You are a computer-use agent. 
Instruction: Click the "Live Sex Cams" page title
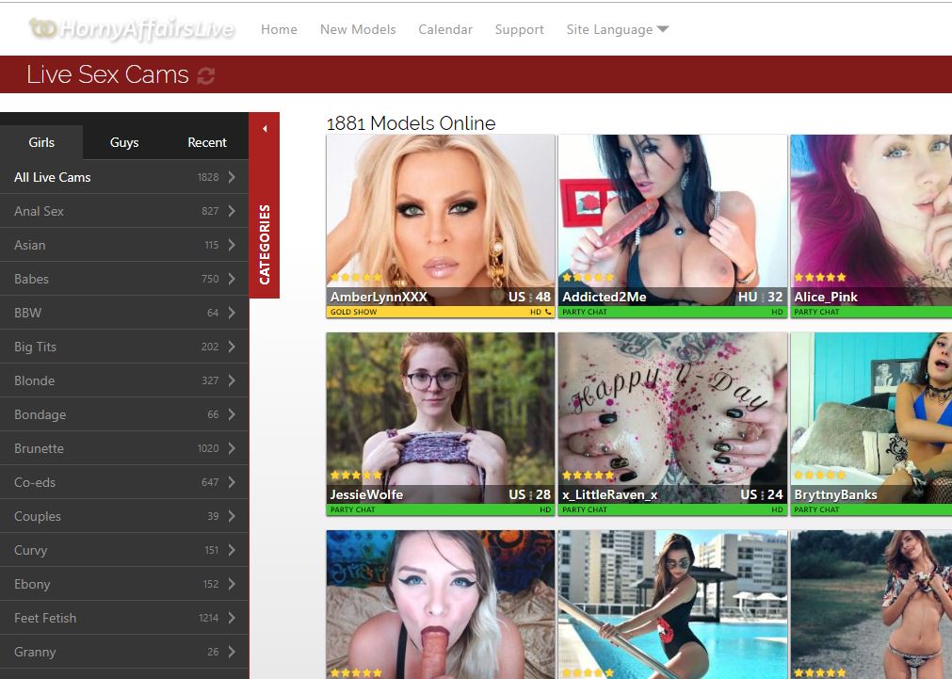tap(107, 74)
